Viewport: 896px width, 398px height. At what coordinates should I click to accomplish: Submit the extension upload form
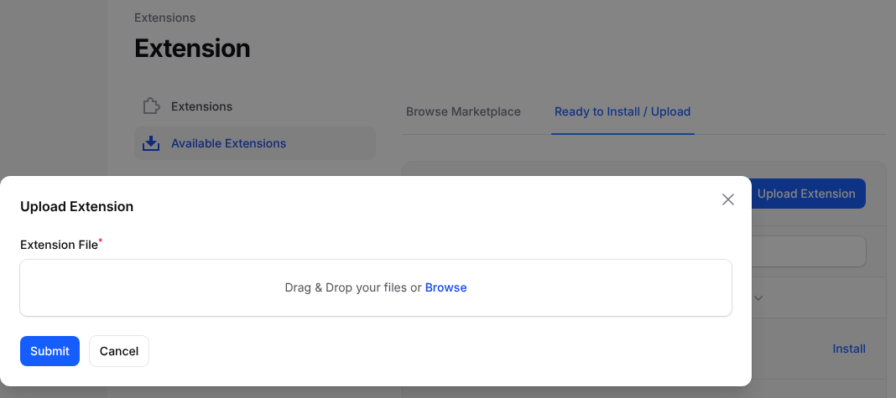click(49, 351)
